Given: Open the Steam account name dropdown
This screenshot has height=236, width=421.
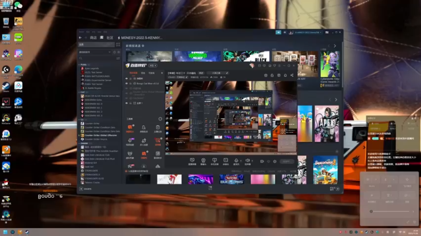Looking at the screenshot, I should [x=308, y=33].
